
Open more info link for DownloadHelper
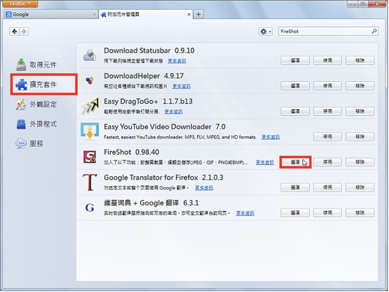click(181, 86)
